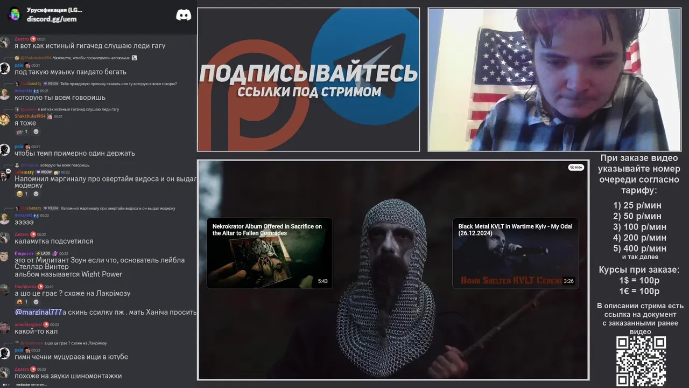Image resolution: width=689 pixels, height=388 pixels.
Task: Click the Shakshuka1984 username above 'я тоже'
Action: pos(30,116)
